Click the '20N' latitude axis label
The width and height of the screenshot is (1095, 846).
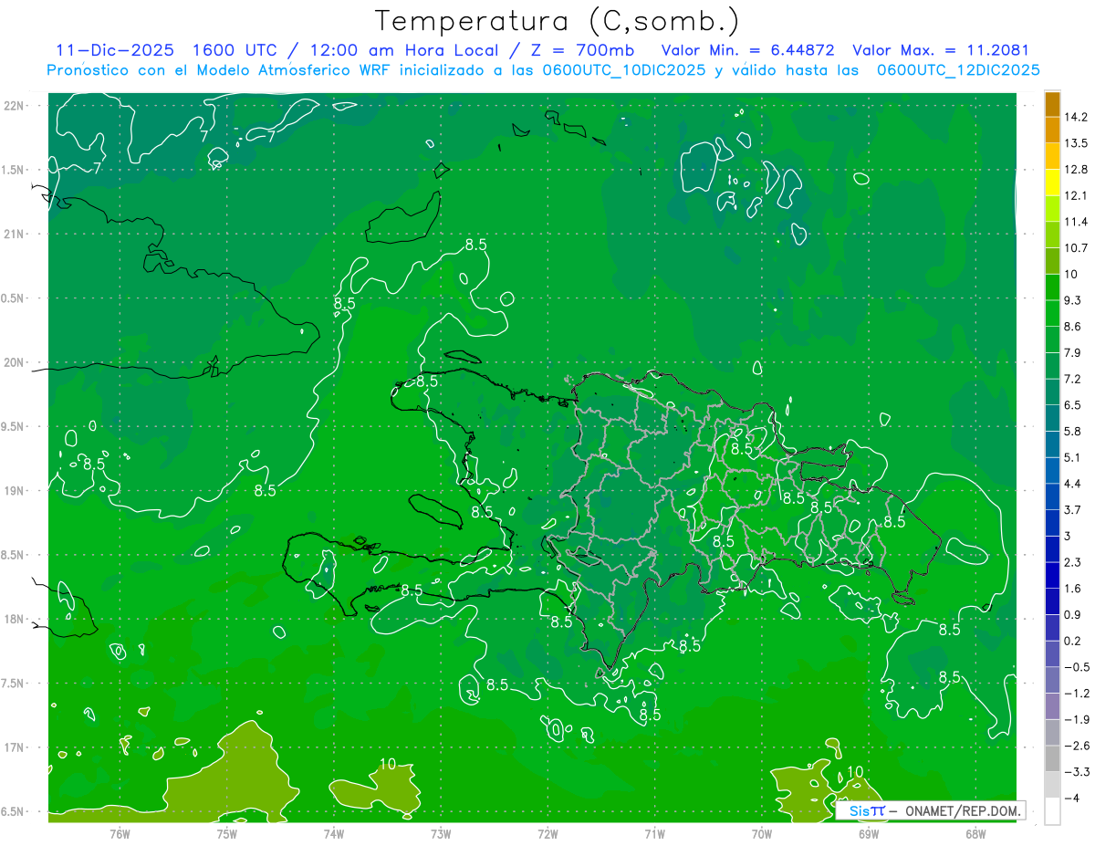pos(15,362)
